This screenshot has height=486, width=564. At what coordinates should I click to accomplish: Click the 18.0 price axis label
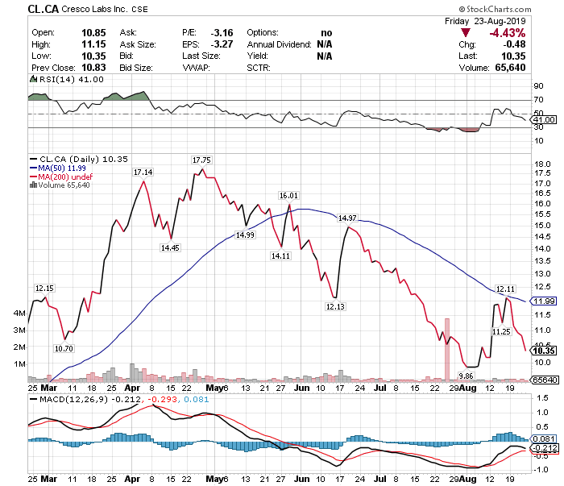tap(542, 164)
